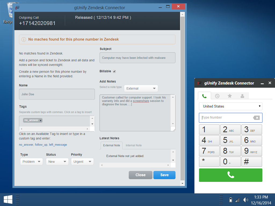Click the backspace icon in number field
The image size is (275, 206).
click(x=256, y=118)
